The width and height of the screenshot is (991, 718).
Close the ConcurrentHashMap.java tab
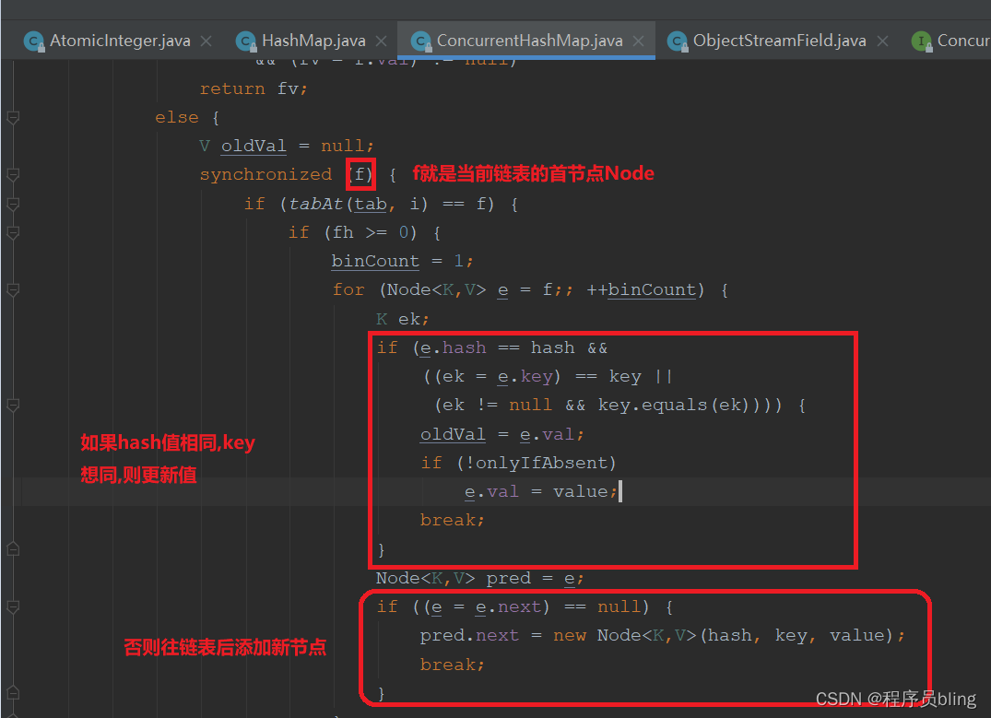(638, 41)
